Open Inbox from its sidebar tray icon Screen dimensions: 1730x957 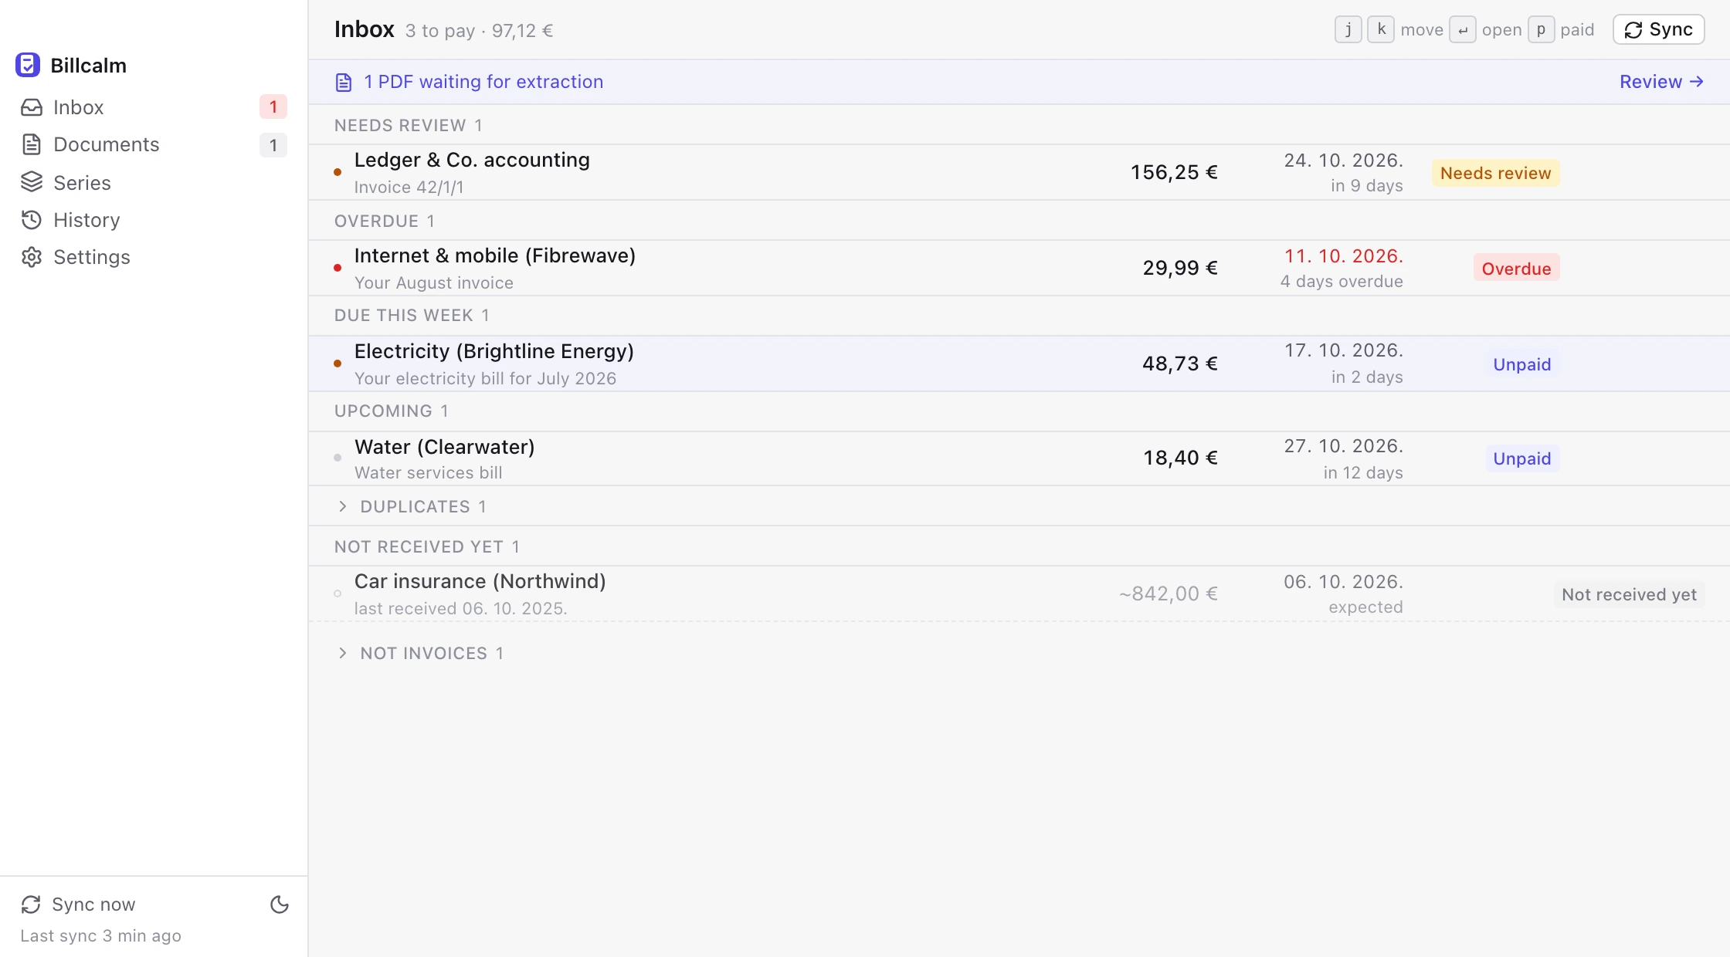coord(32,107)
